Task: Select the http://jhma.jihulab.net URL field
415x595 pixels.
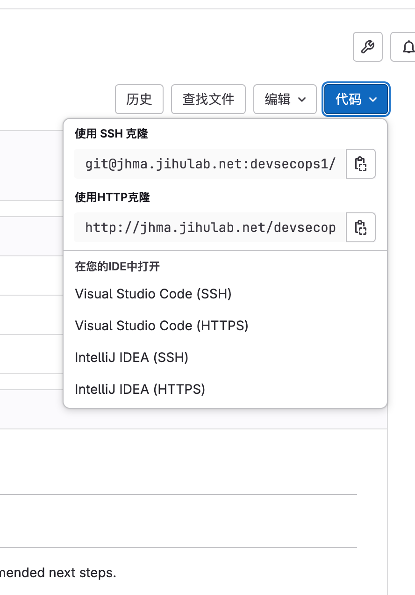Action: tap(210, 227)
